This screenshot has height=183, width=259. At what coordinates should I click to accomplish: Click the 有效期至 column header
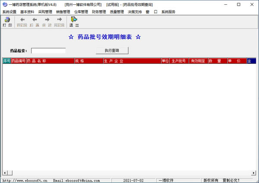(x=198, y=61)
